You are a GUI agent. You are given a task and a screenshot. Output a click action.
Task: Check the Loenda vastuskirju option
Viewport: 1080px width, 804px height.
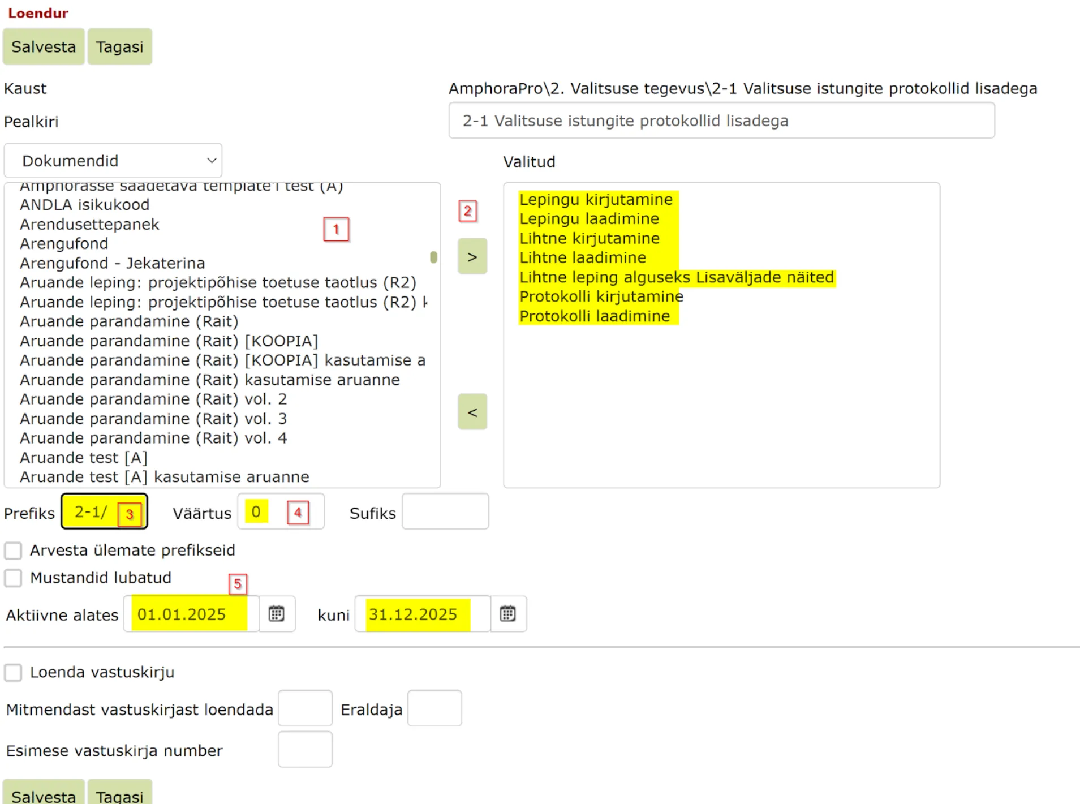coord(13,672)
